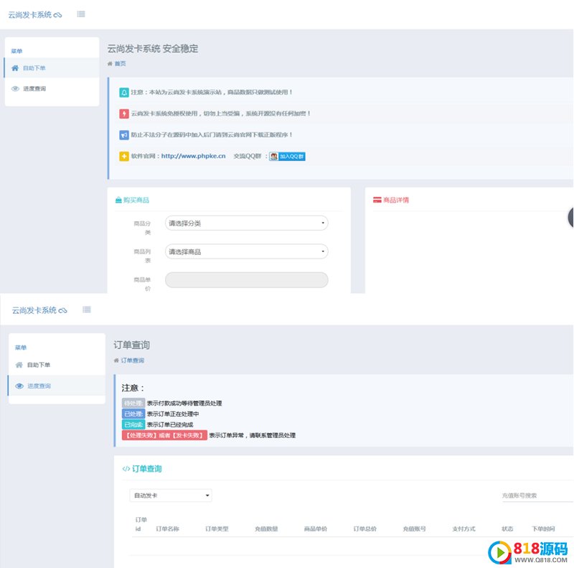
Task: Click the red card icon of 商品详情 panel
Action: pyautogui.click(x=377, y=200)
